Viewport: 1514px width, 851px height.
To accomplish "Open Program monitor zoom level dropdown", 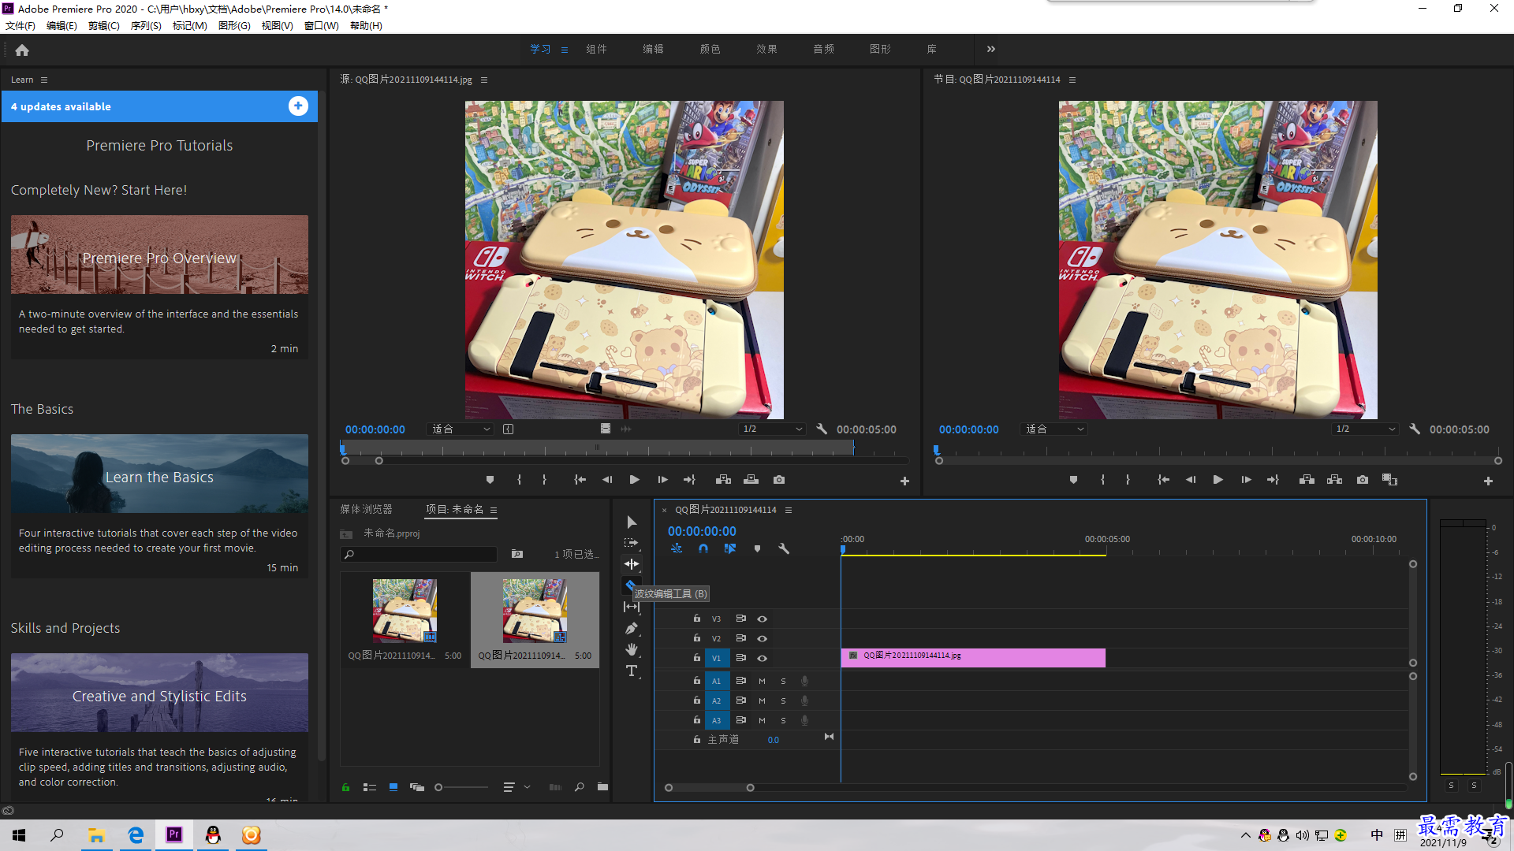I will tap(1054, 429).
